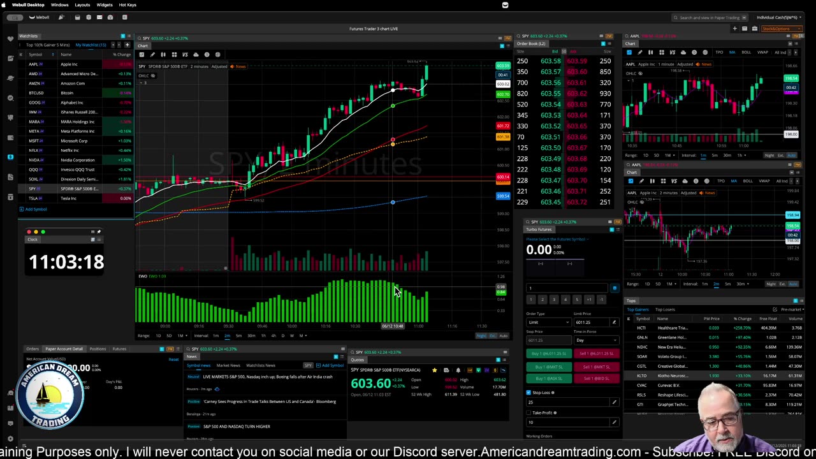816x459 pixels.
Task: Click the Paper Trading search field
Action: tap(709, 17)
